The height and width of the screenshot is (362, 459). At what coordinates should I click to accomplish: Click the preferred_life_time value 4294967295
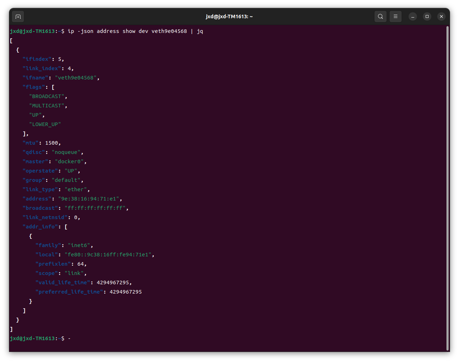point(126,292)
